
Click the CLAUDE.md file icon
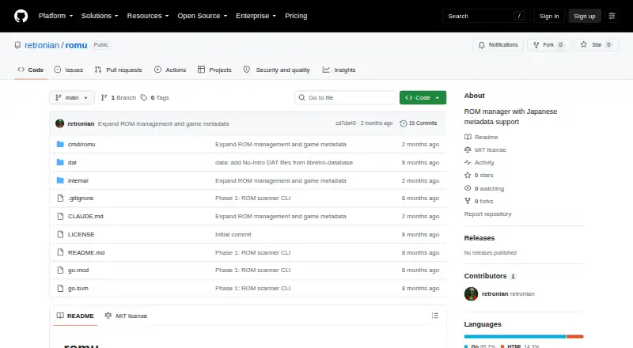(60, 217)
